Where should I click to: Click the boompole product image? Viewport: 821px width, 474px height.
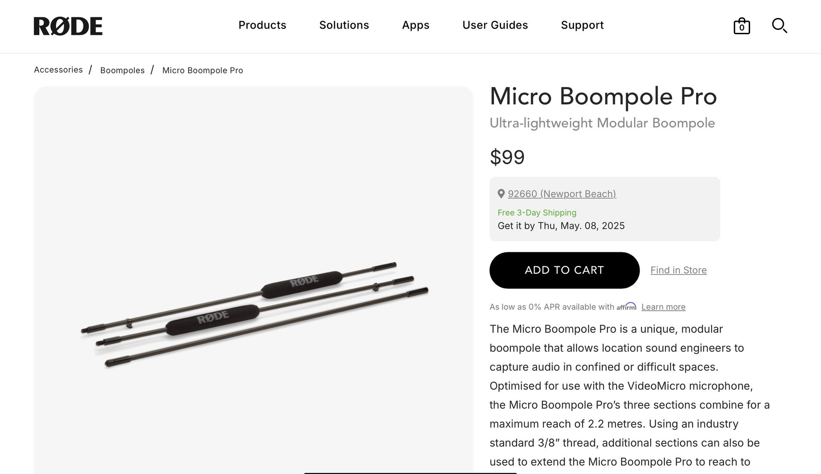click(x=254, y=314)
